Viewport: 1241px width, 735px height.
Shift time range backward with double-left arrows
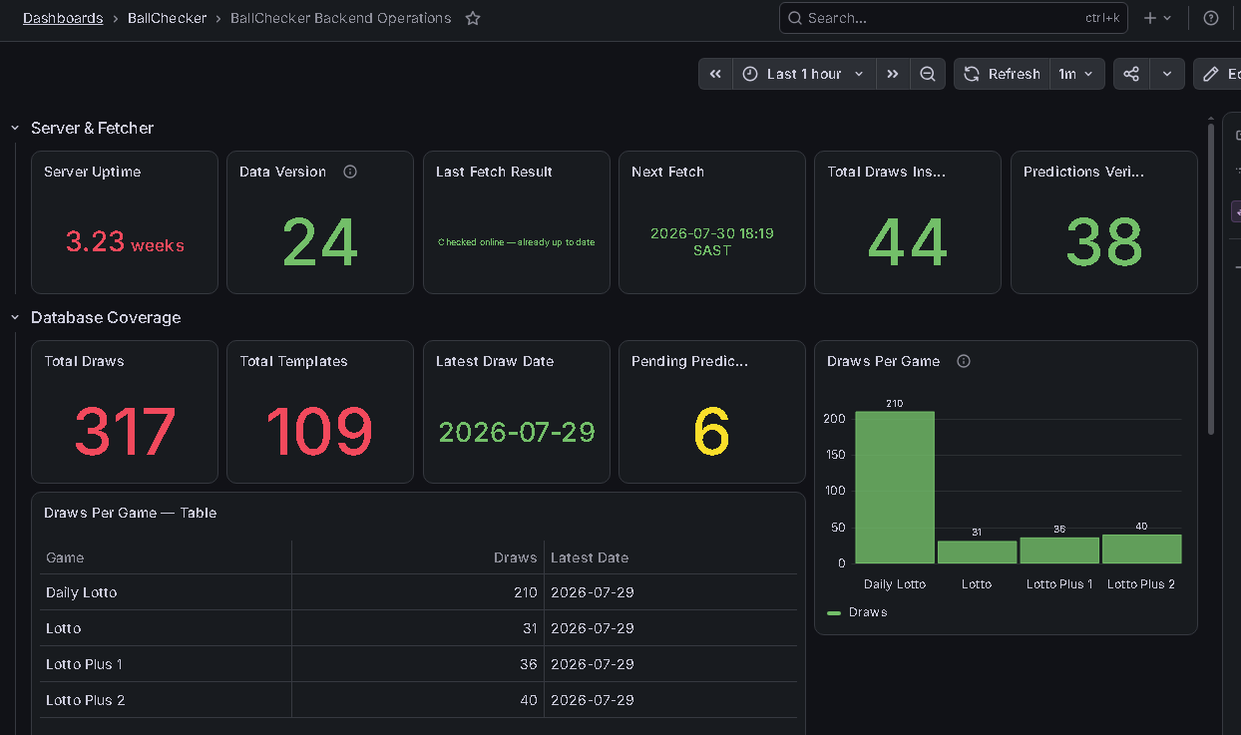click(x=715, y=74)
